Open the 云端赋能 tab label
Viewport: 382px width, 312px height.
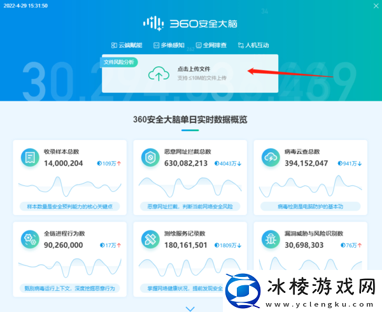[x=131, y=45]
